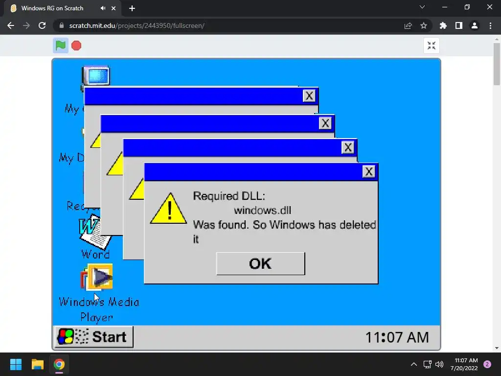Close the front Required DLL dialog
The image size is (501, 376).
point(369,172)
